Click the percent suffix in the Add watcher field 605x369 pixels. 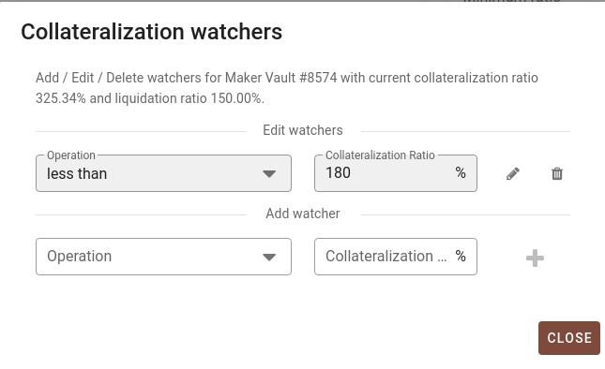coord(461,256)
